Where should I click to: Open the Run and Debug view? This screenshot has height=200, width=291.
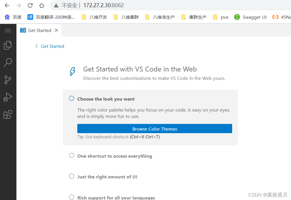point(8,97)
